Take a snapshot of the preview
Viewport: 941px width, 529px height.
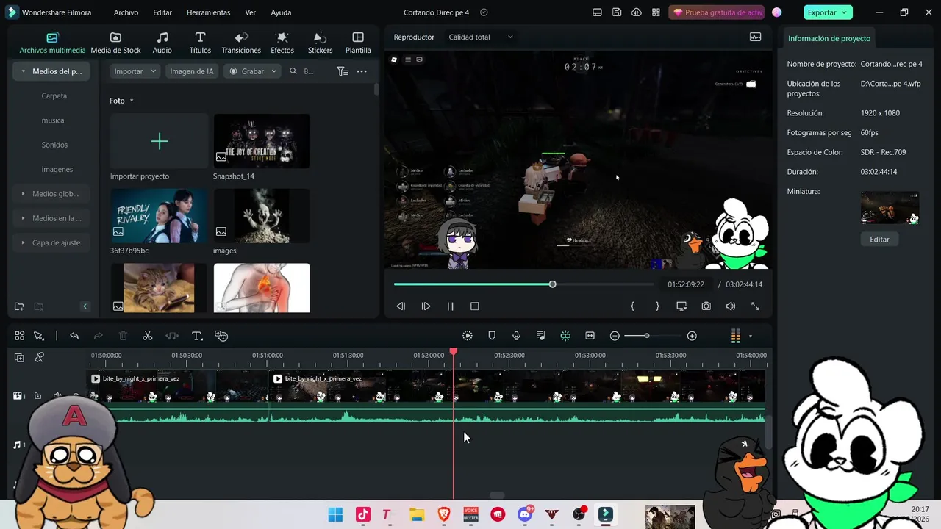coord(706,306)
